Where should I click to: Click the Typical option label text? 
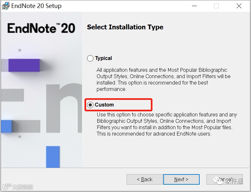tap(104, 58)
